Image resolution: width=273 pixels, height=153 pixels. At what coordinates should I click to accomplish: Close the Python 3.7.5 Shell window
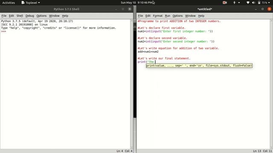tap(130, 9)
